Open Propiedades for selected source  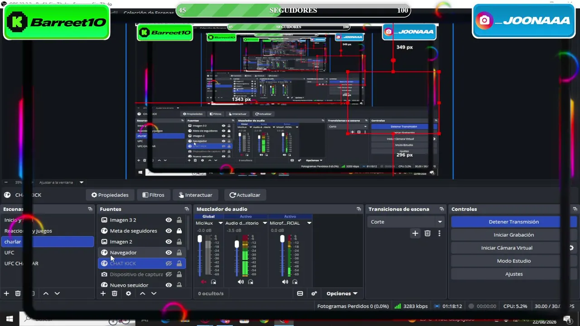110,195
